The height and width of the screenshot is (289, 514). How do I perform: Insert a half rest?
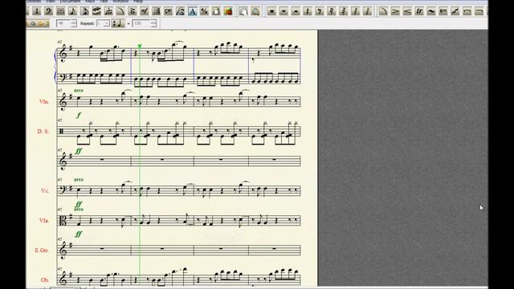[x=296, y=11]
